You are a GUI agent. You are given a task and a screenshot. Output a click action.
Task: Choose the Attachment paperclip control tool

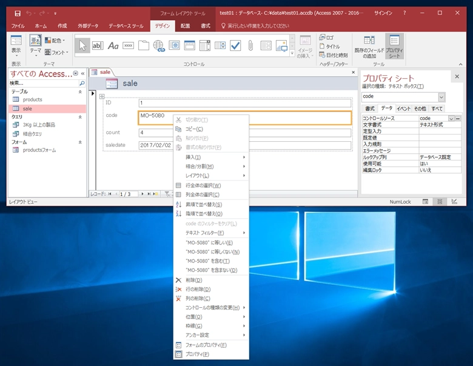(x=250, y=46)
